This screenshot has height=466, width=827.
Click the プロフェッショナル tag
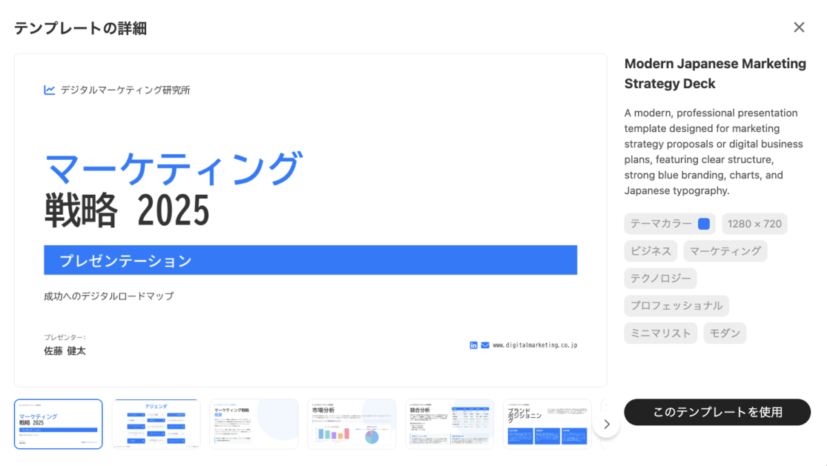[x=676, y=306]
